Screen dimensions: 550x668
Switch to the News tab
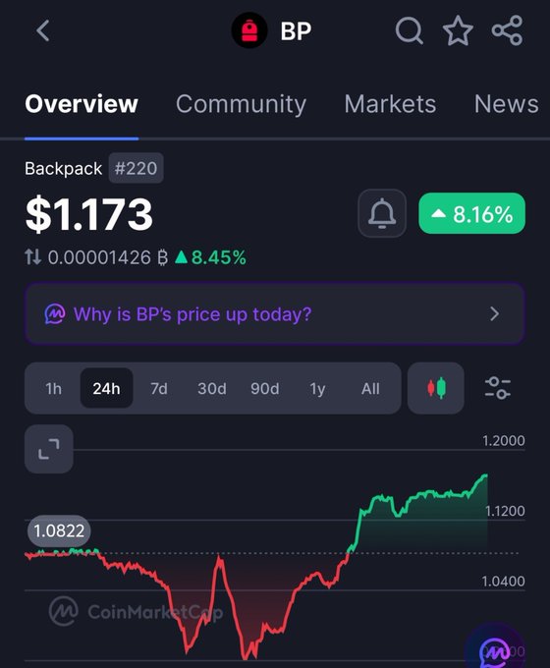507,104
